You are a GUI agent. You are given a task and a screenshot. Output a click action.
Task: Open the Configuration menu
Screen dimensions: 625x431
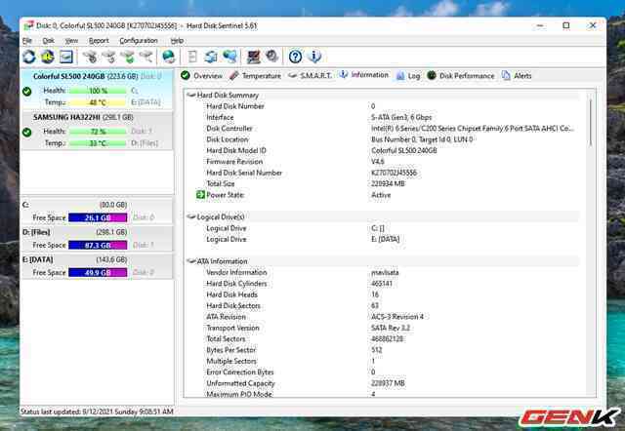point(139,41)
